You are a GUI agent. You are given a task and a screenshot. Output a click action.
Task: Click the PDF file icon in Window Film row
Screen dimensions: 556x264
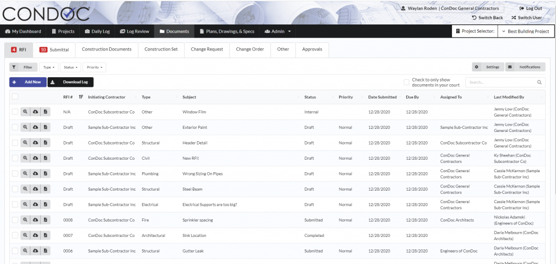[x=46, y=112]
